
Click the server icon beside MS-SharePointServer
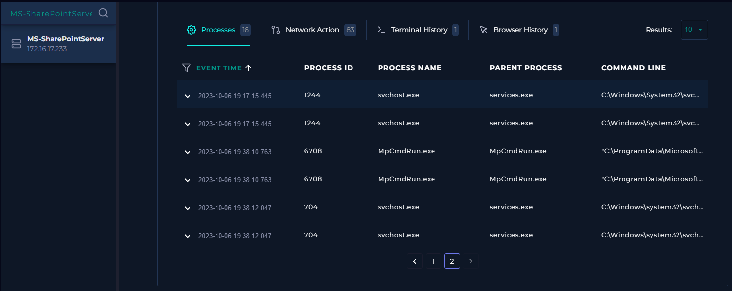[16, 44]
